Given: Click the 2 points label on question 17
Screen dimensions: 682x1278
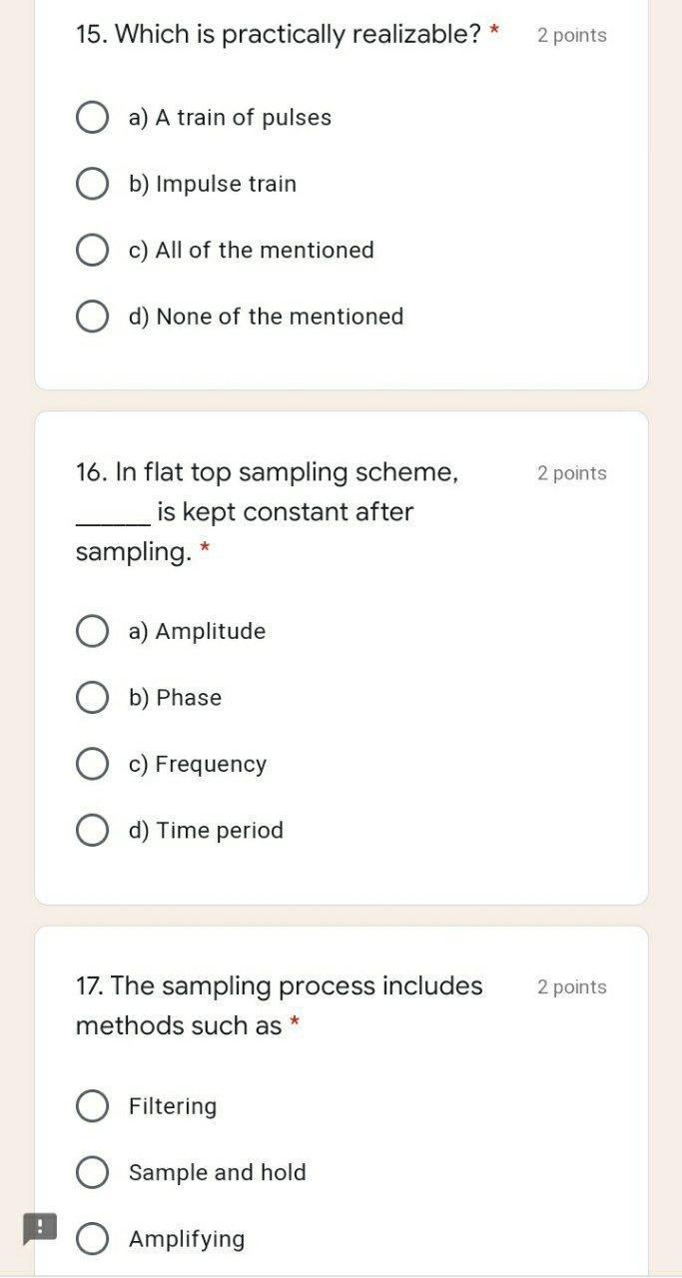Looking at the screenshot, I should pyautogui.click(x=571, y=986).
